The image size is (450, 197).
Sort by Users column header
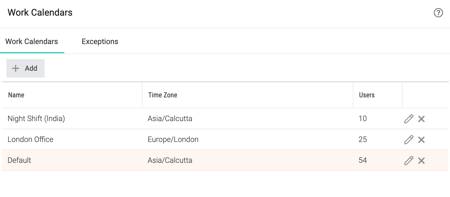367,95
